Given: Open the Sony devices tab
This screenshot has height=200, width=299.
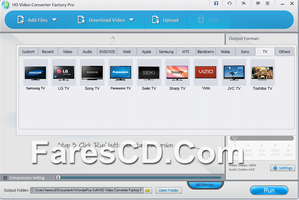Looking at the screenshot, I should (x=245, y=52).
